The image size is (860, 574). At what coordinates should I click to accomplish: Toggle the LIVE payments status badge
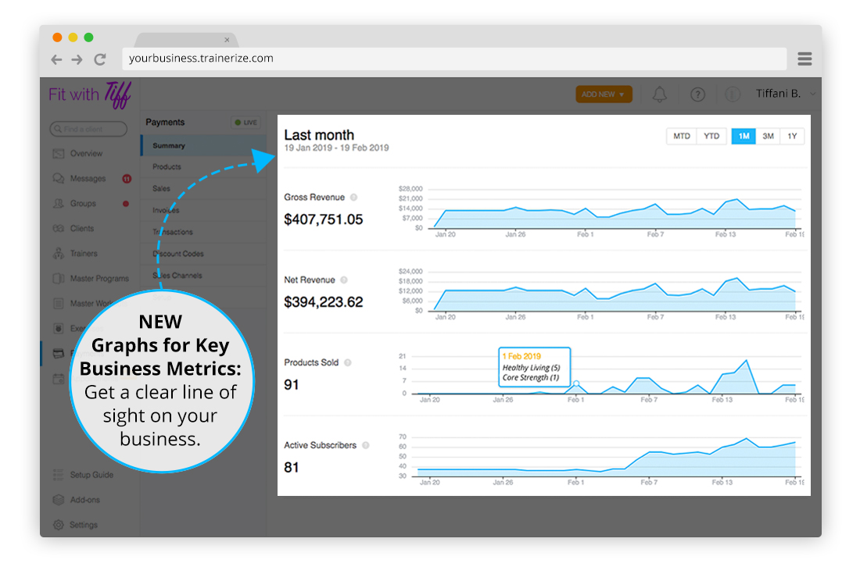pos(245,123)
